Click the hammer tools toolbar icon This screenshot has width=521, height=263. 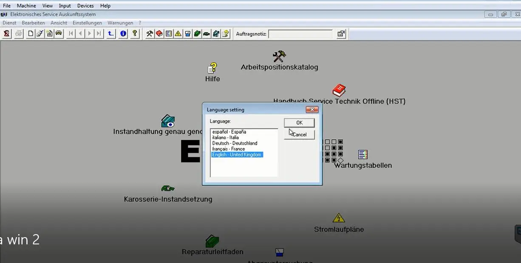point(150,33)
